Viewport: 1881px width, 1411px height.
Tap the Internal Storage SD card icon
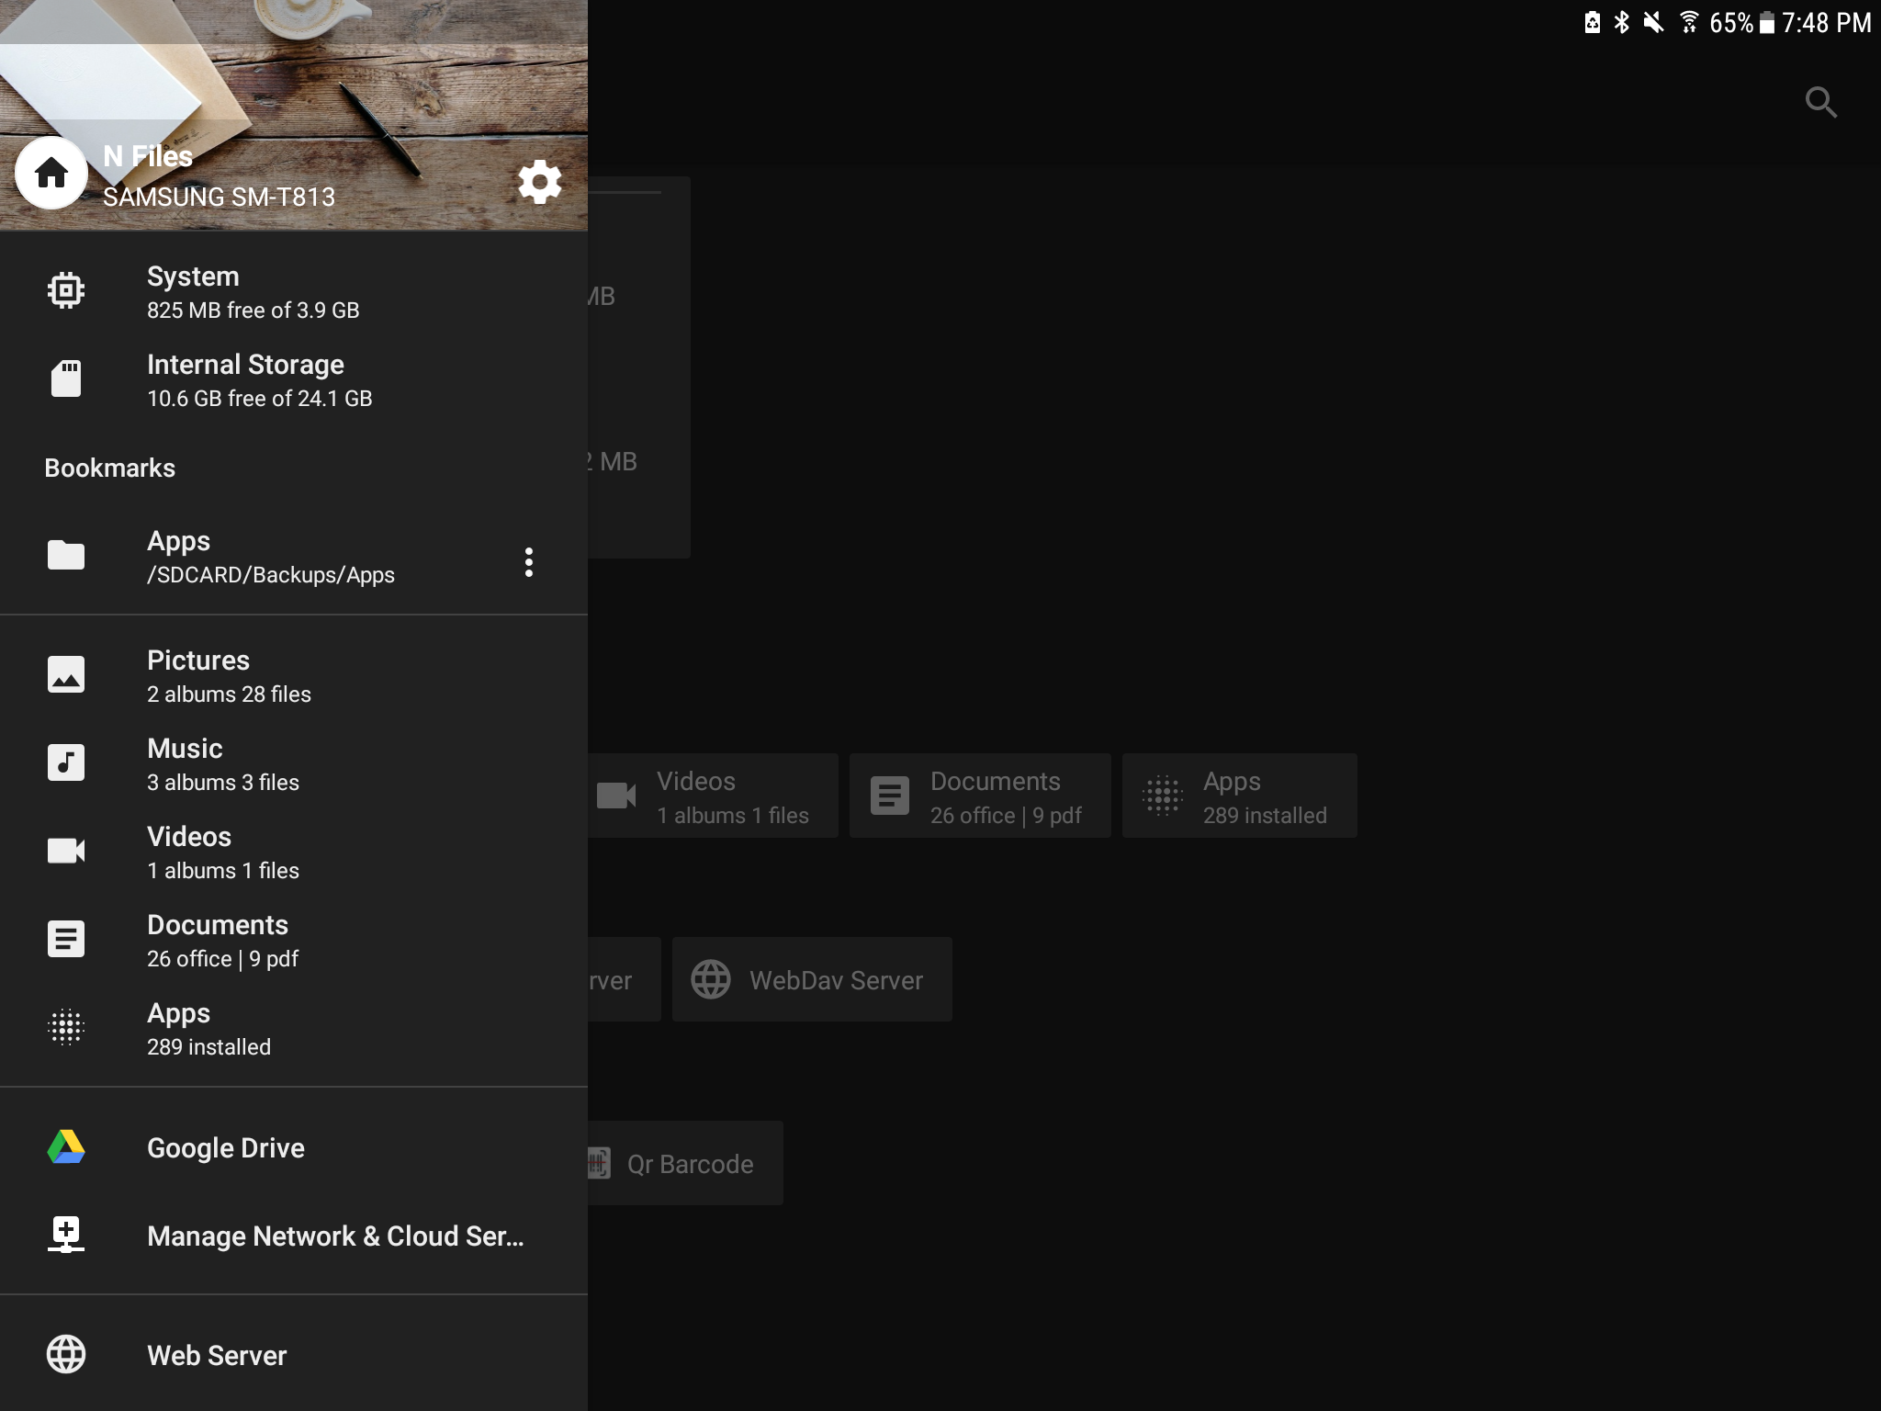pos(66,378)
